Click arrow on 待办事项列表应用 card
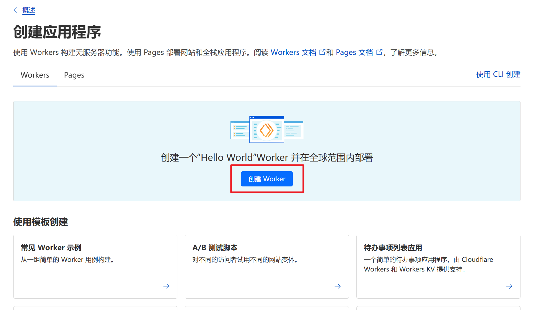536x310 pixels. click(509, 286)
